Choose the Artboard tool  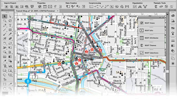pos(5,84)
